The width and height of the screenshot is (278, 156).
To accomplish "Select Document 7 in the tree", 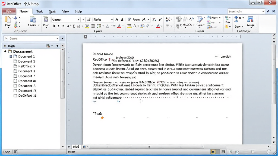I will pyautogui.click(x=27, y=76).
